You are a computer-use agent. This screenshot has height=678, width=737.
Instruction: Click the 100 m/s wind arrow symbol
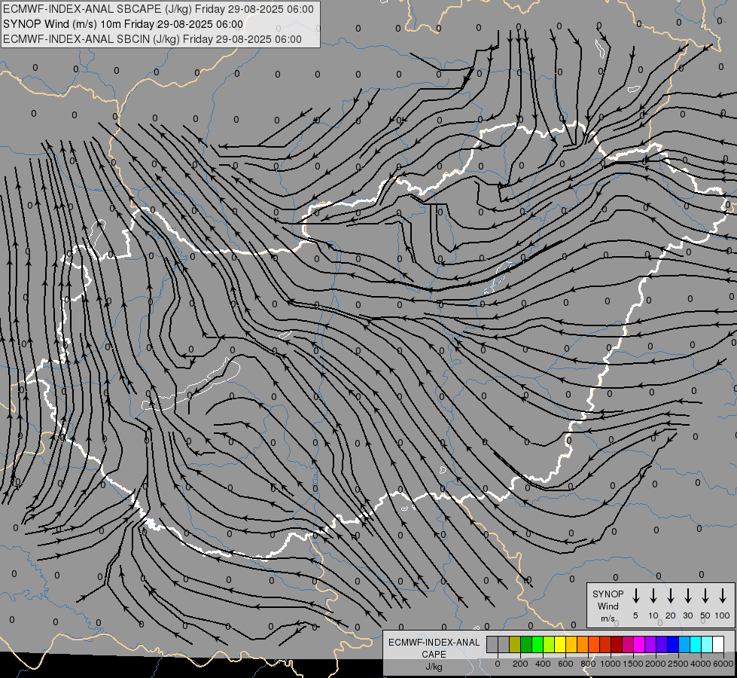tap(723, 596)
